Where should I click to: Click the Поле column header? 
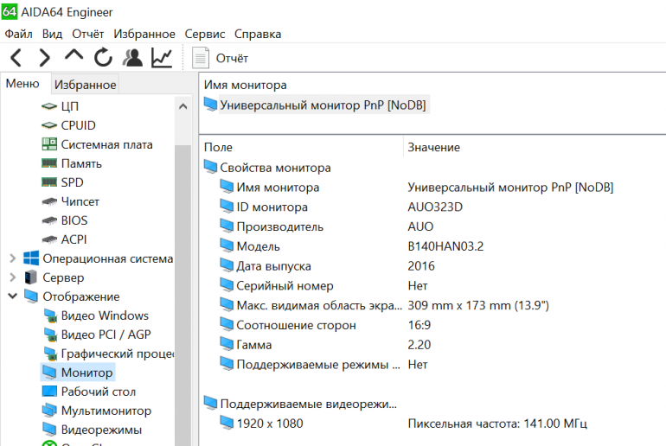[218, 147]
